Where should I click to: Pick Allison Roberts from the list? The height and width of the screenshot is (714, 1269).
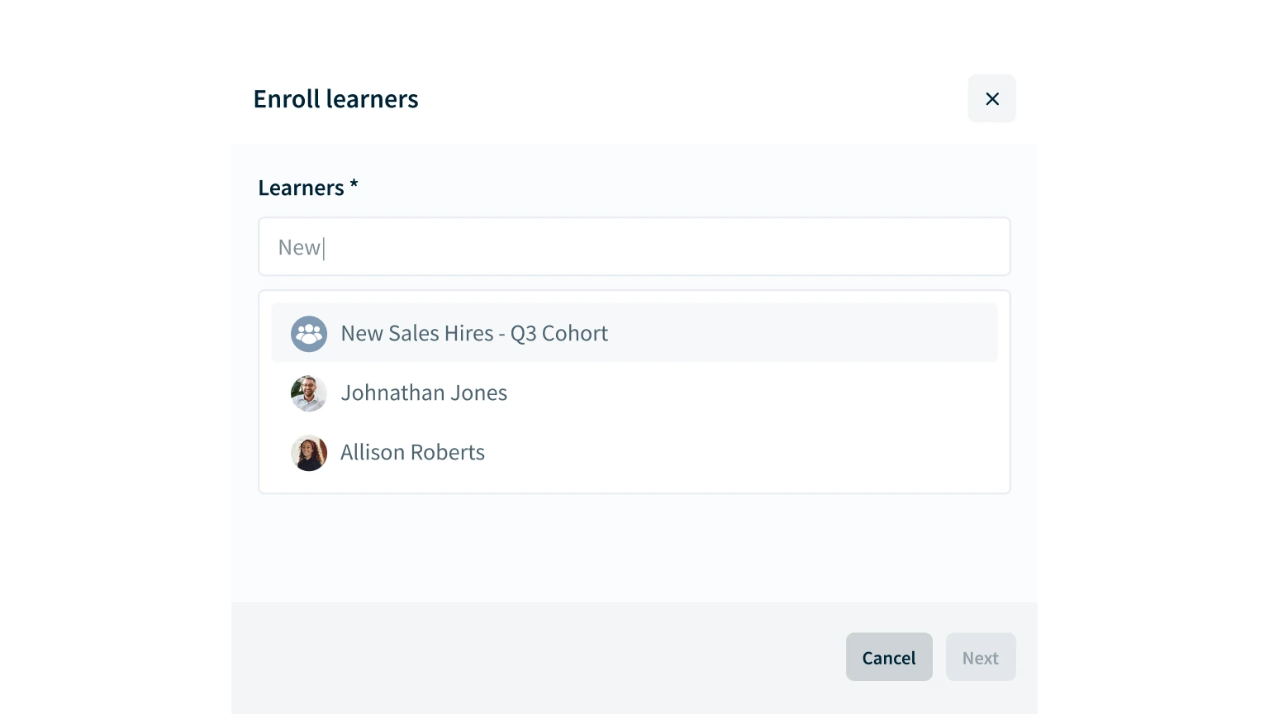(x=412, y=453)
